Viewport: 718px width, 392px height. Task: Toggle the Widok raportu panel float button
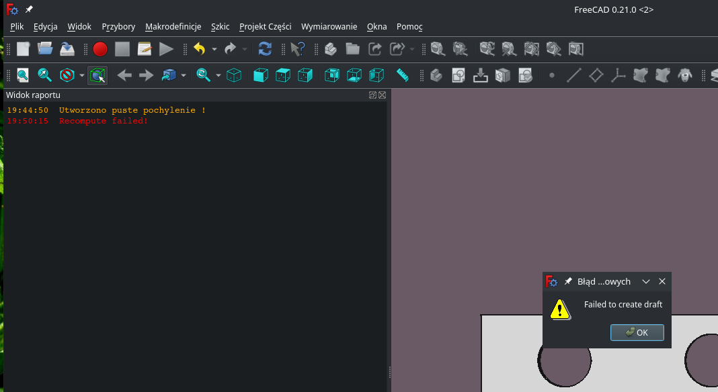[x=372, y=95]
